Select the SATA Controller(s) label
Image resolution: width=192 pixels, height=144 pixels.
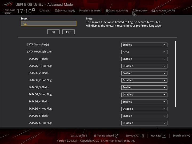38,45
